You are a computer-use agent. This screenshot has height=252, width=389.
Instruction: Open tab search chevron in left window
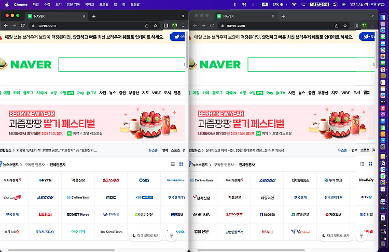tap(183, 16)
